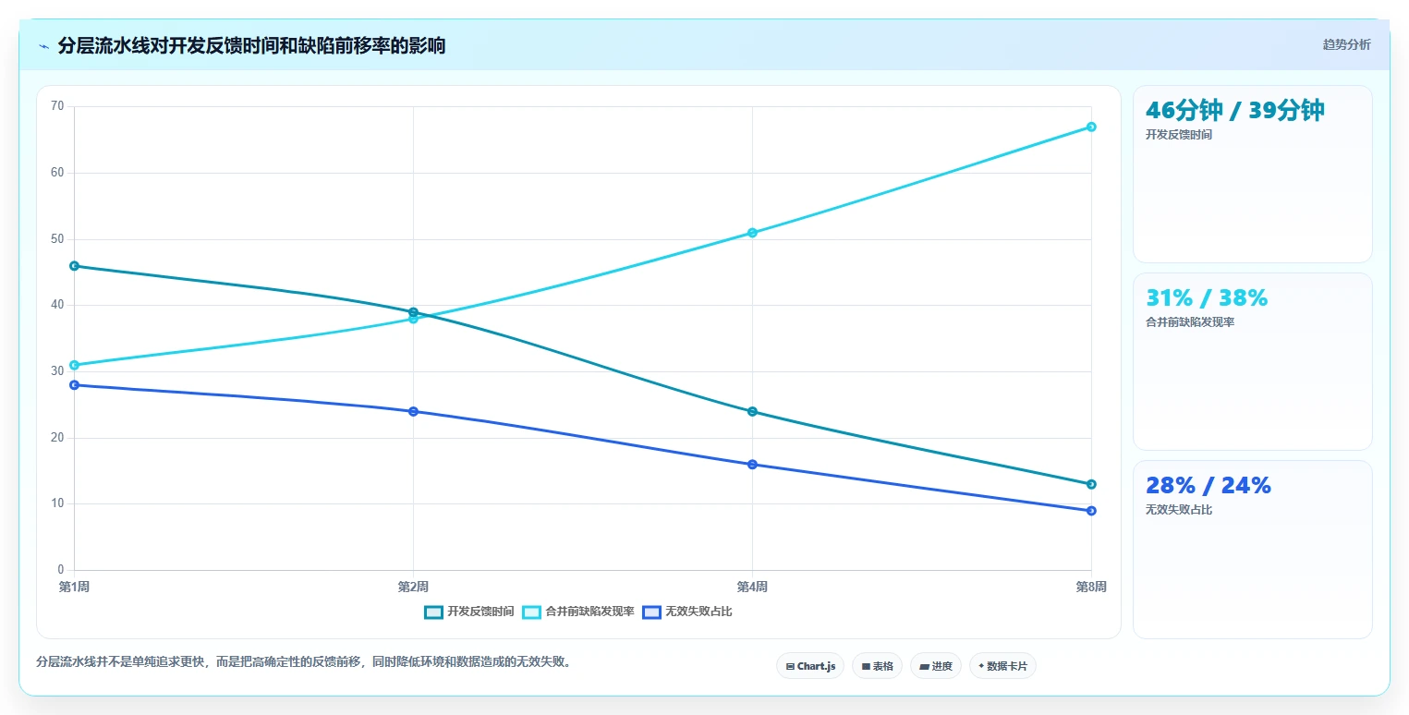The width and height of the screenshot is (1409, 715).
Task: Click the 开发反馈时间 legend label
Action: [480, 612]
